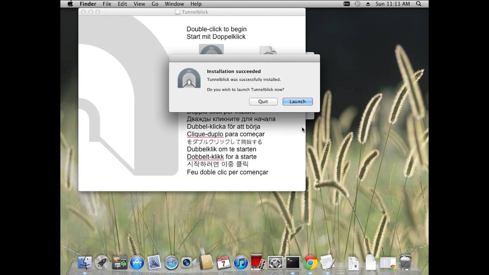The image size is (489, 275).
Task: Open Calendar icon in the Dock
Action: [x=223, y=262]
